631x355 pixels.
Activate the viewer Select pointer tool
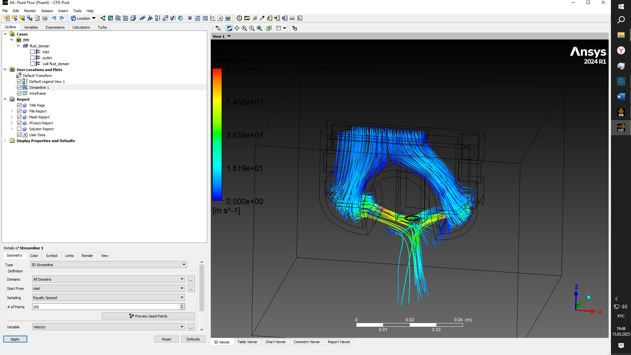click(x=218, y=28)
